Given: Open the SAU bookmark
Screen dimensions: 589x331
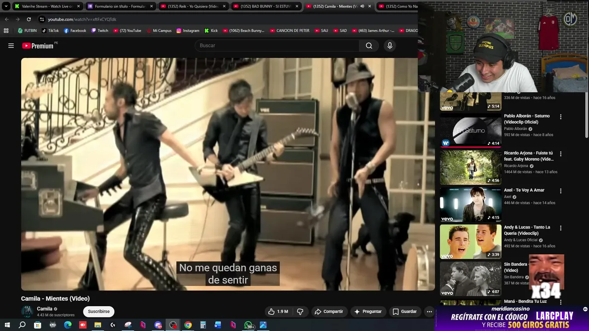Looking at the screenshot, I should point(321,31).
